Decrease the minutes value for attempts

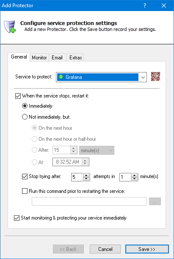tap(135, 179)
